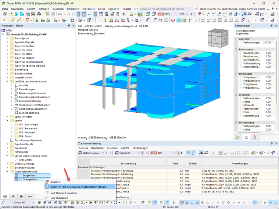Image resolution: width=279 pixels, height=209 pixels.
Task: Click the Print icon in the toolbar
Action: click(x=39, y=14)
